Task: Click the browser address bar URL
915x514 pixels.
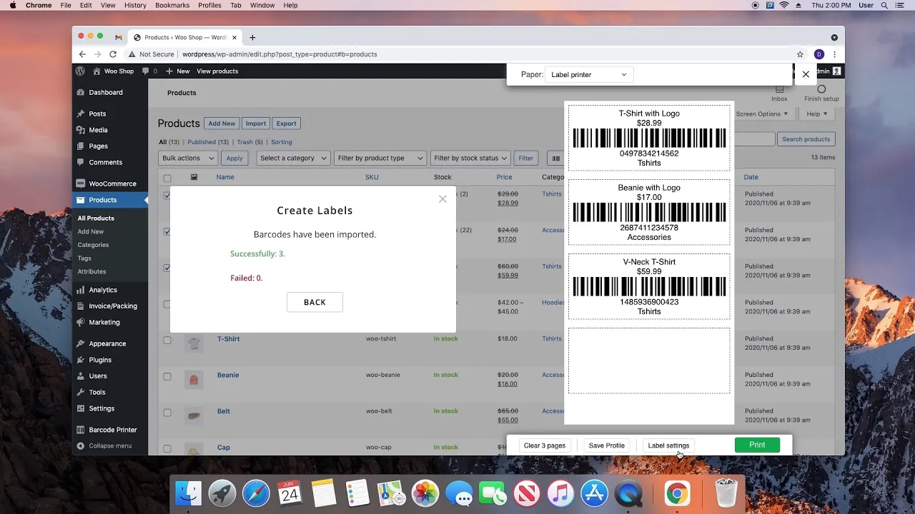Action: pyautogui.click(x=280, y=54)
